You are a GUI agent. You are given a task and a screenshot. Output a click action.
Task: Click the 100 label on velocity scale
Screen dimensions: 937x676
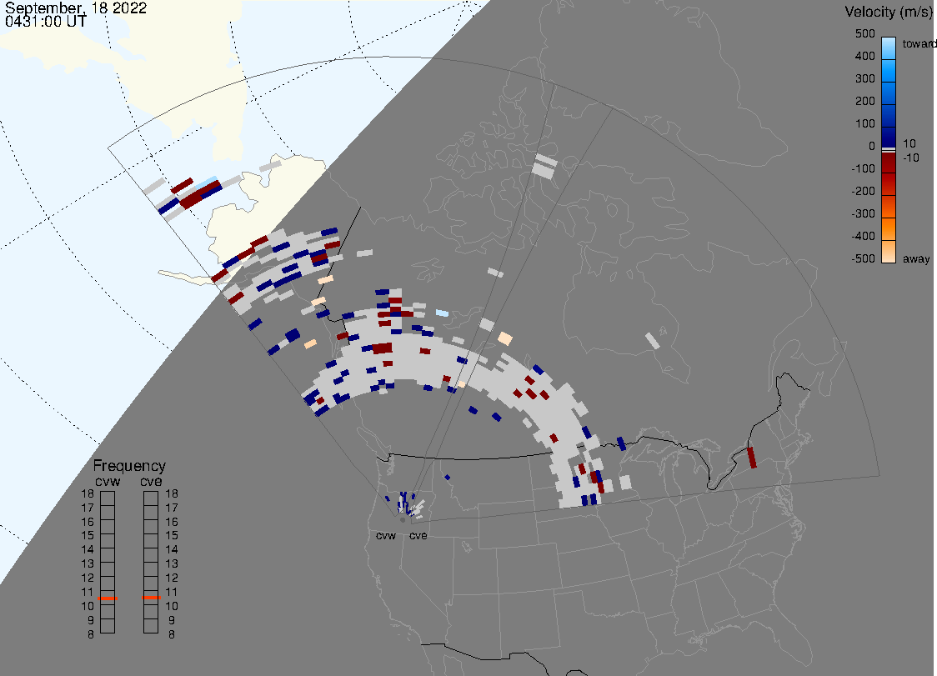point(864,123)
